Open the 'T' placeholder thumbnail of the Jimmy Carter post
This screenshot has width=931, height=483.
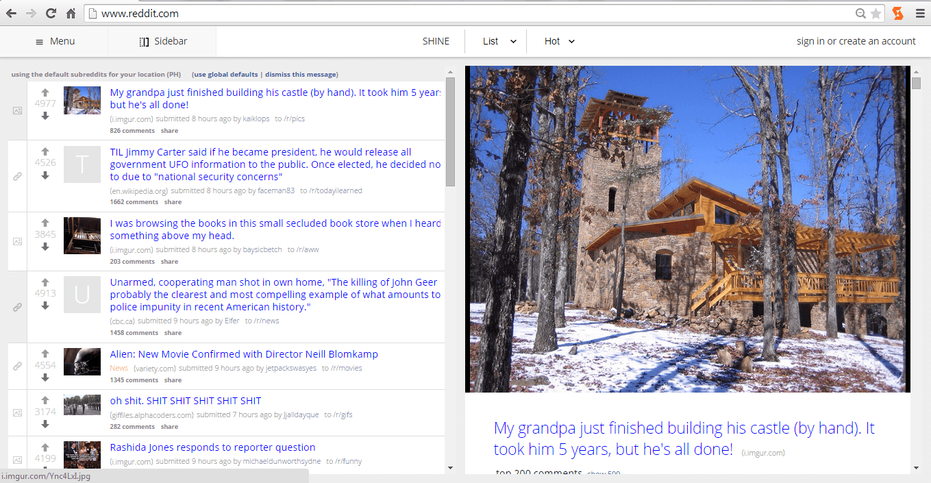click(82, 164)
